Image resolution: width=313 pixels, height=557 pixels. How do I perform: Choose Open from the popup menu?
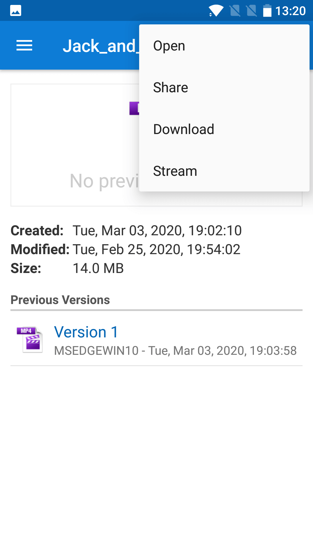click(169, 46)
